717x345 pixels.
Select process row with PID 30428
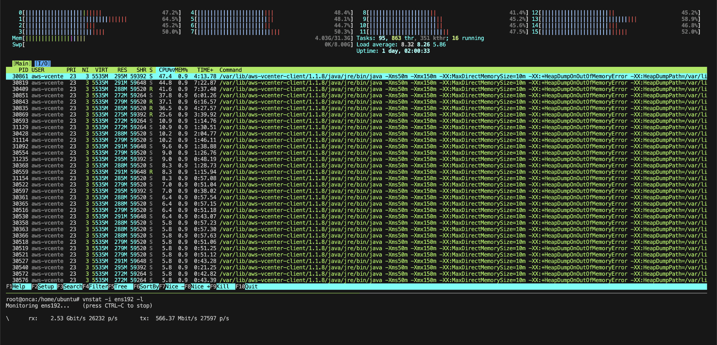356,134
